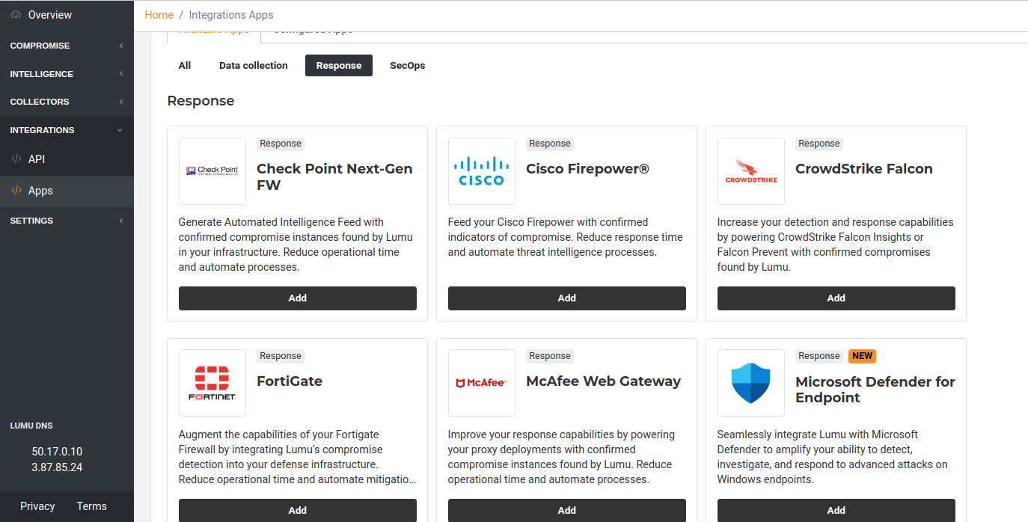Select the Data collection filter tab
The width and height of the screenshot is (1028, 522).
(x=253, y=66)
